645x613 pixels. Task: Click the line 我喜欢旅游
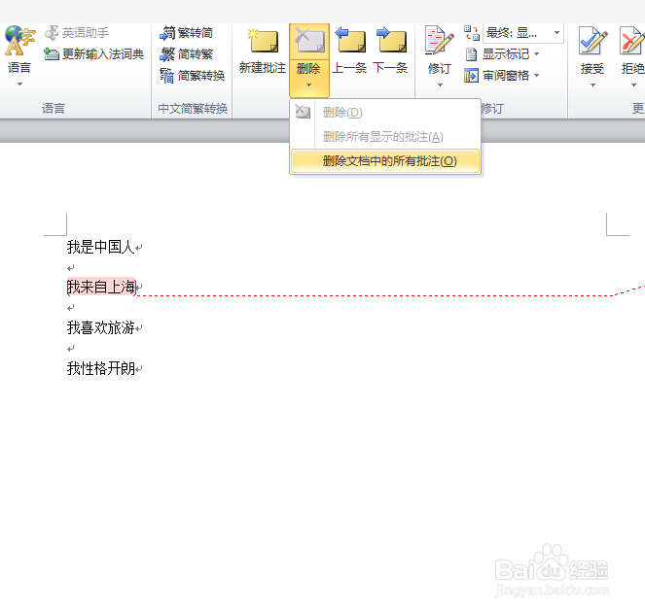coord(101,327)
